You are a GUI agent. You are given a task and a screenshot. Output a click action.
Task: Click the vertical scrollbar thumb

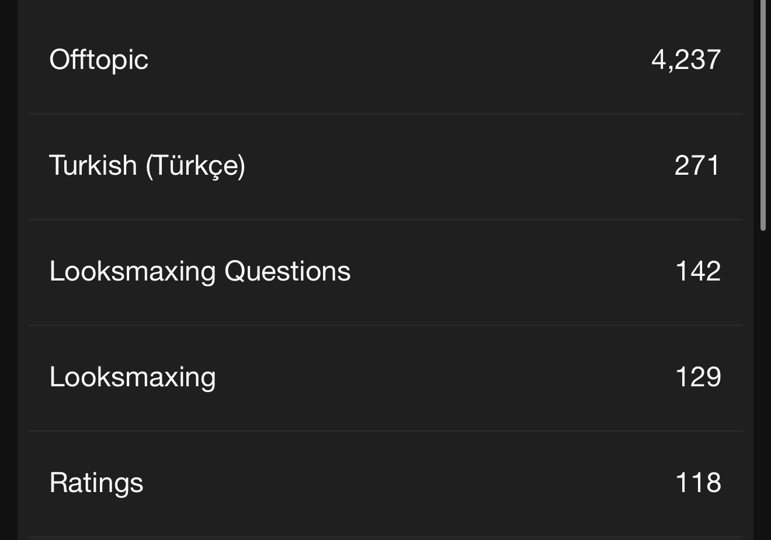click(x=763, y=117)
